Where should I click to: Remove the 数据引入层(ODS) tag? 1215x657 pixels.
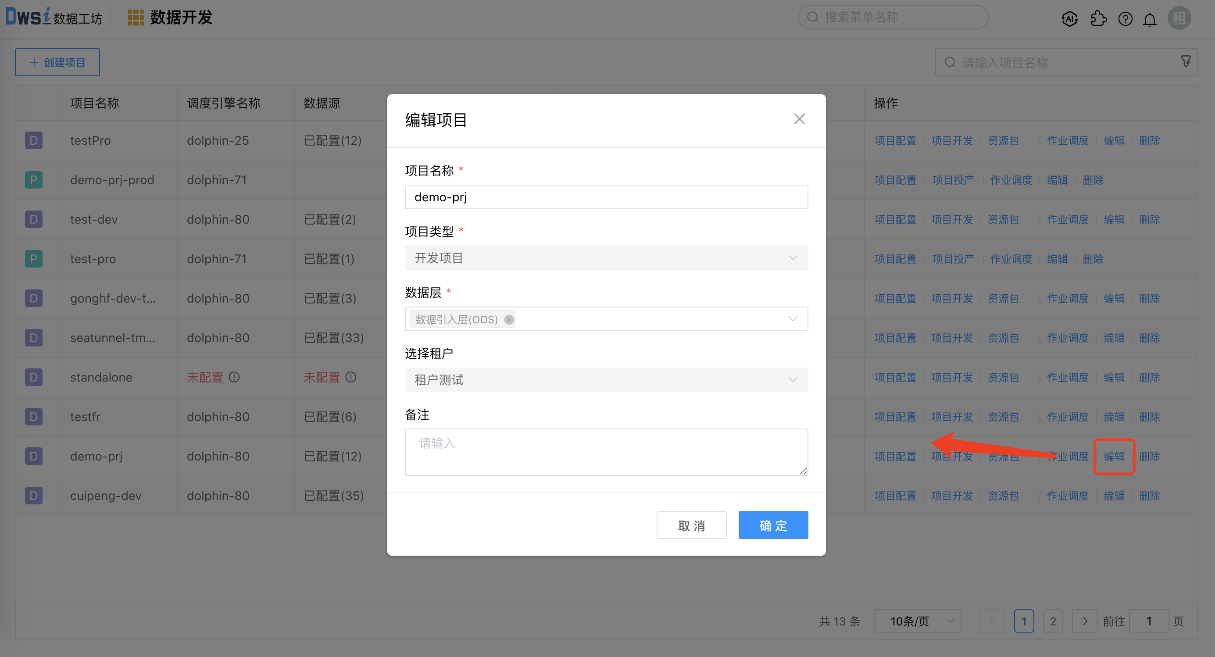508,320
